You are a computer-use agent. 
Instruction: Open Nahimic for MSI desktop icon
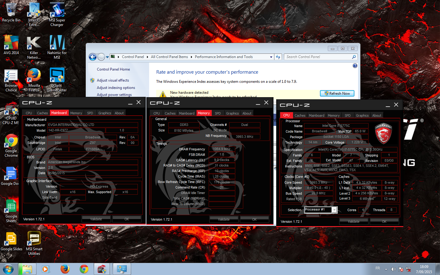click(57, 44)
